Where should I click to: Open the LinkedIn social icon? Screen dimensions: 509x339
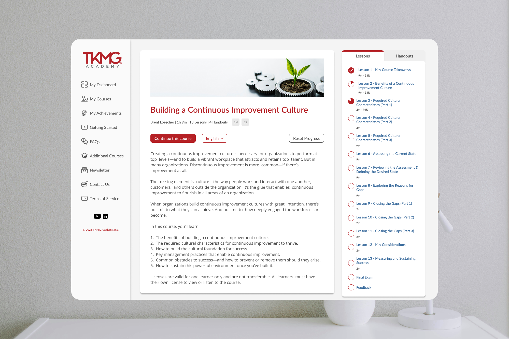click(x=105, y=216)
